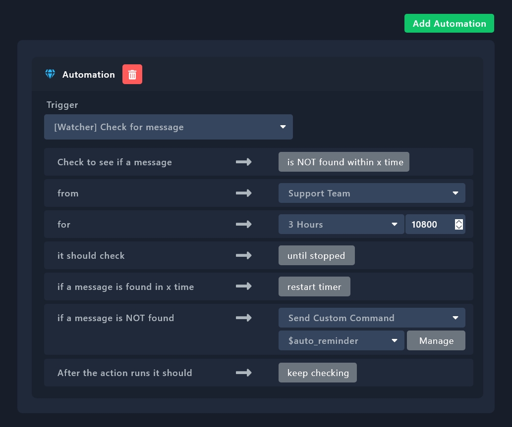Click the arrow icon in 'it should check' row
This screenshot has height=427, width=512.
tap(243, 255)
